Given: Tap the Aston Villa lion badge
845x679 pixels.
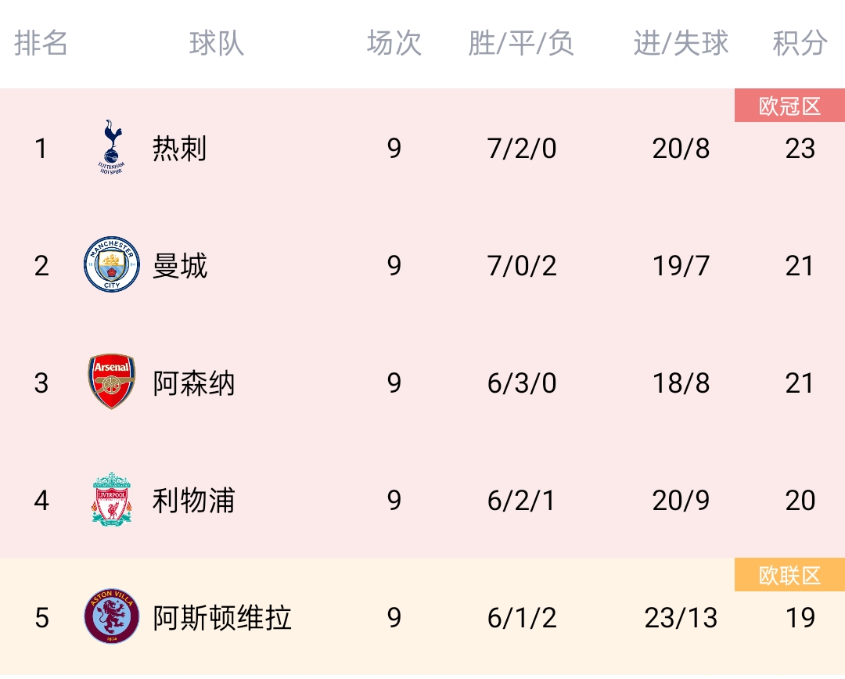Looking at the screenshot, I should click(112, 616).
